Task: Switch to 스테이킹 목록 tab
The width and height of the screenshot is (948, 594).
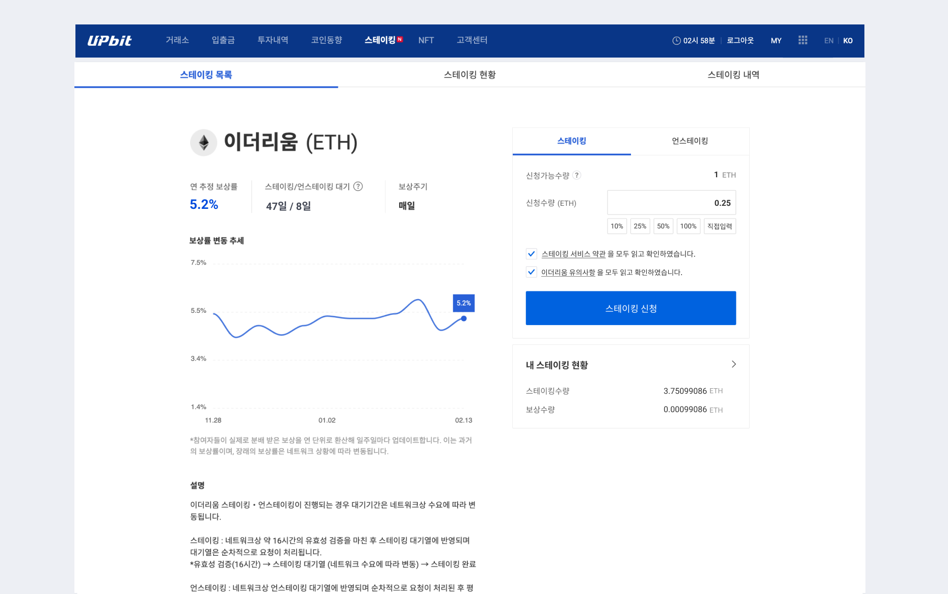Action: [x=206, y=75]
